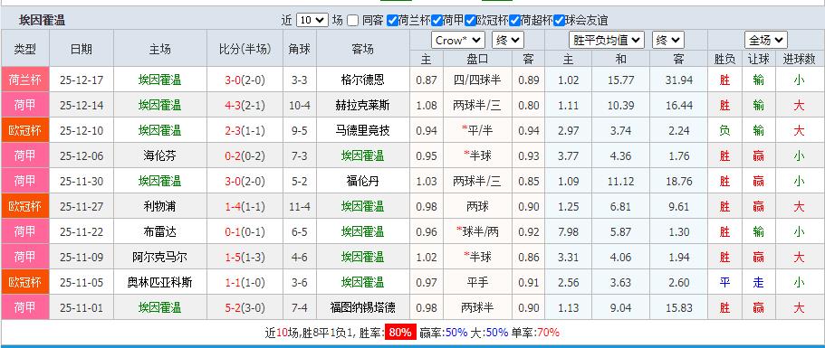Open the 终 dropdown beside 胜平负均值
The image size is (825, 348).
point(668,40)
